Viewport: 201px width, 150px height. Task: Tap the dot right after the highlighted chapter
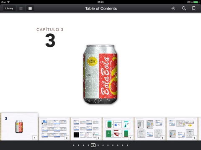coord(98,145)
